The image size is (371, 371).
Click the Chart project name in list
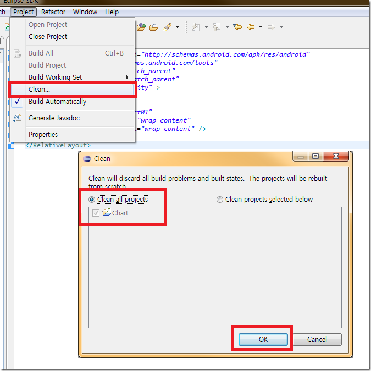pos(120,213)
